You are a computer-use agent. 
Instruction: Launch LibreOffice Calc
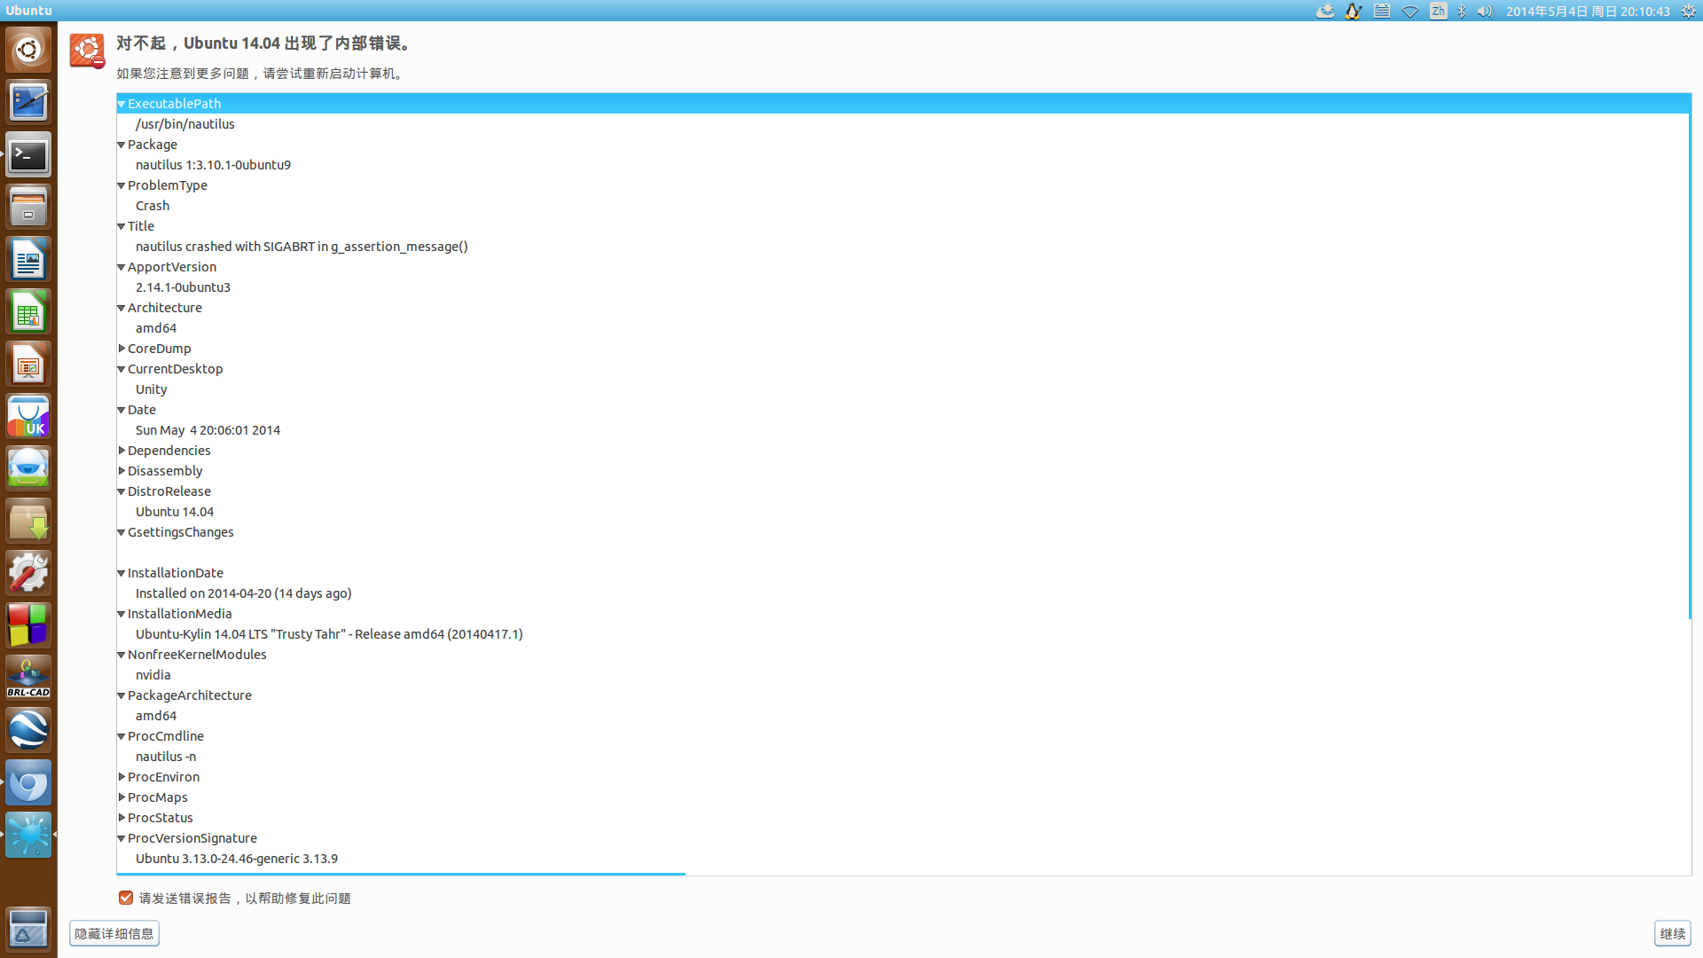28,312
